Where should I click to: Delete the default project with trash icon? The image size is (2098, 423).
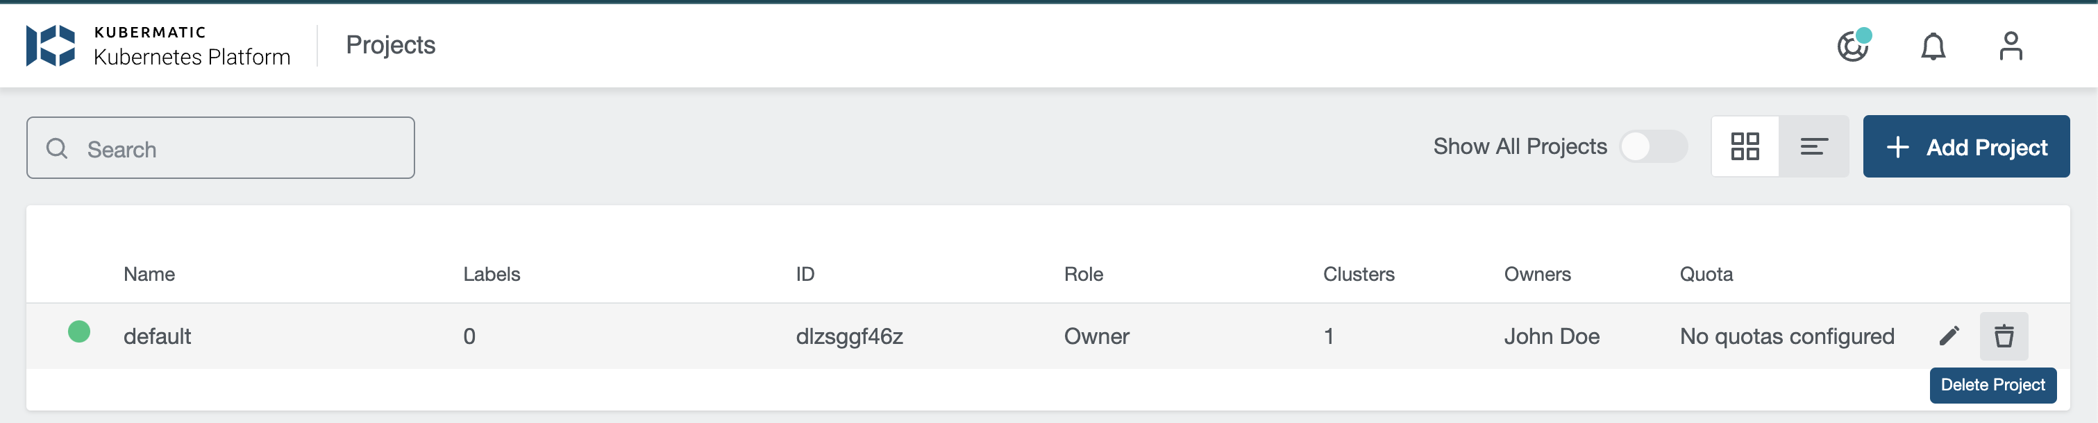pos(2004,336)
